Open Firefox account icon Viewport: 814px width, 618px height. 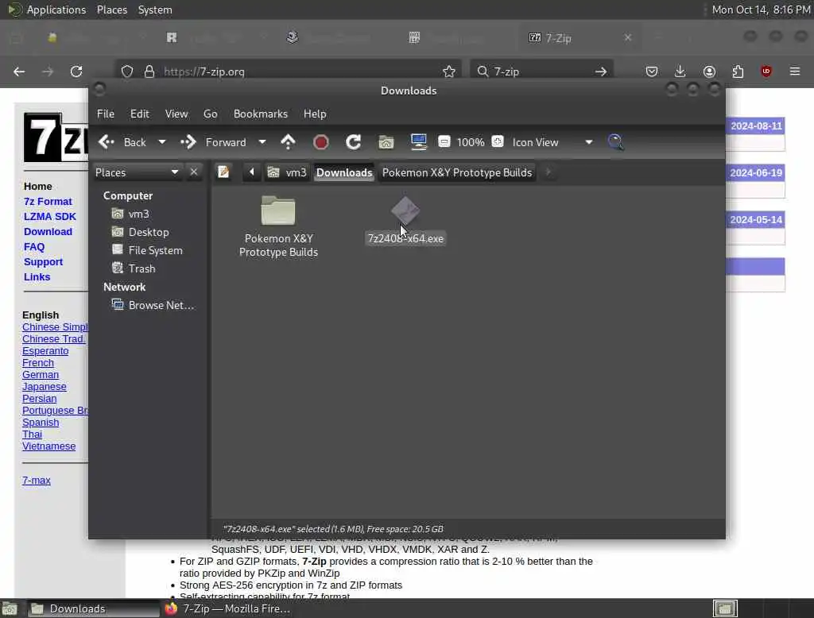point(709,71)
